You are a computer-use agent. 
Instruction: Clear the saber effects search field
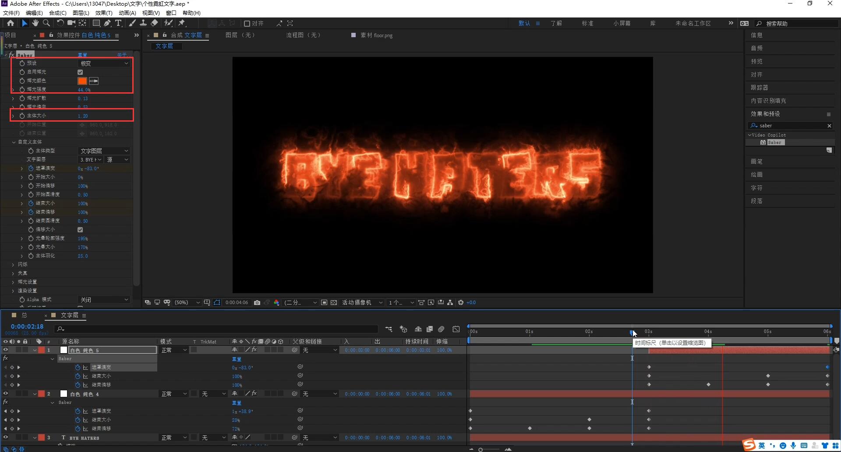click(x=829, y=126)
